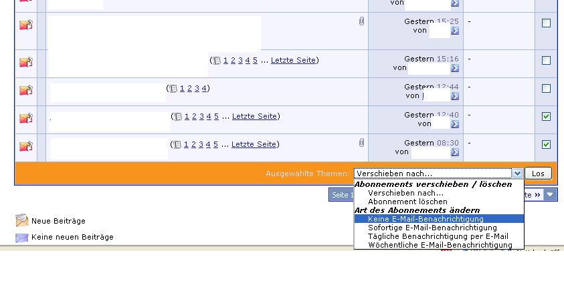Click go-to-last-post arrow in Gestern 08:30 row
The image size is (564, 299).
click(455, 152)
